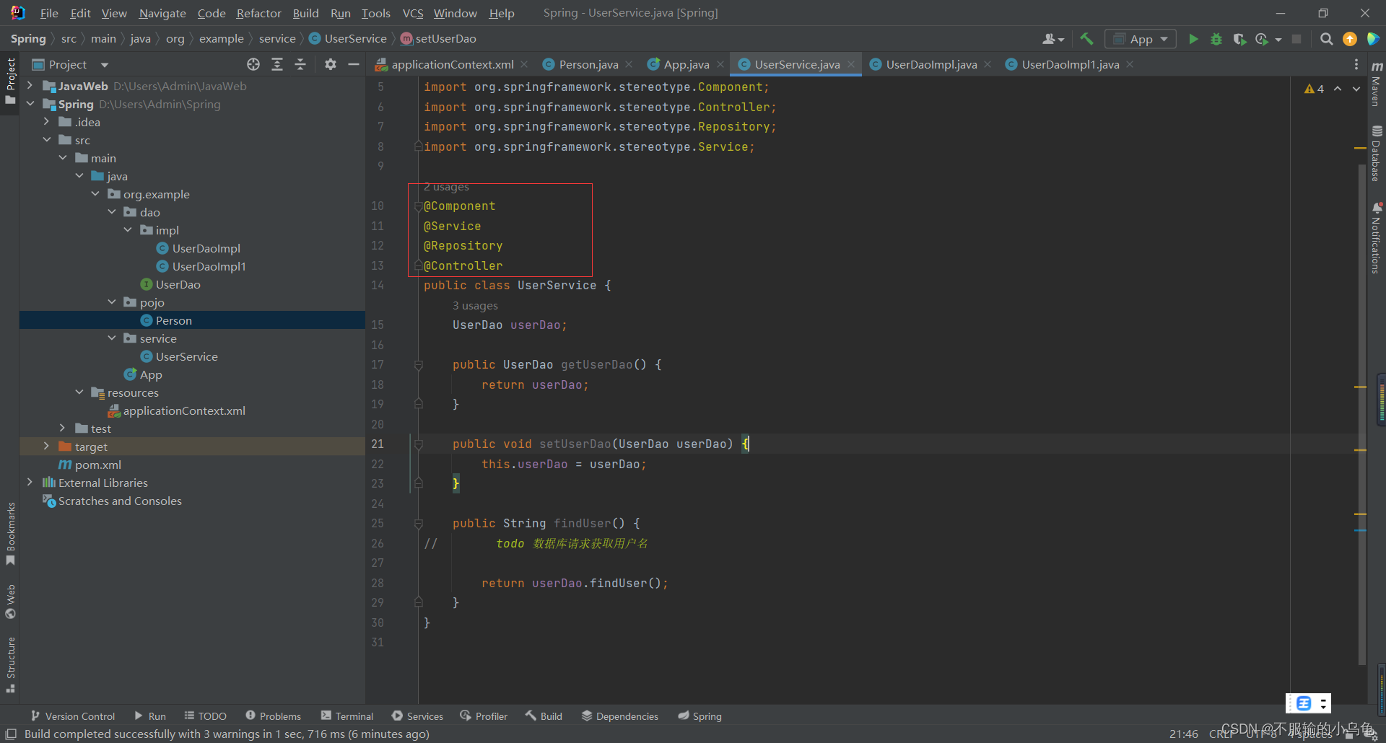Open the Terminal tool window

click(x=347, y=716)
